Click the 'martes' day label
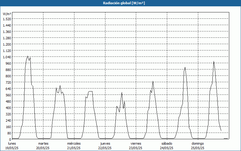Image resolution: width=241 pixels, height=151 pixels. click(x=43, y=144)
